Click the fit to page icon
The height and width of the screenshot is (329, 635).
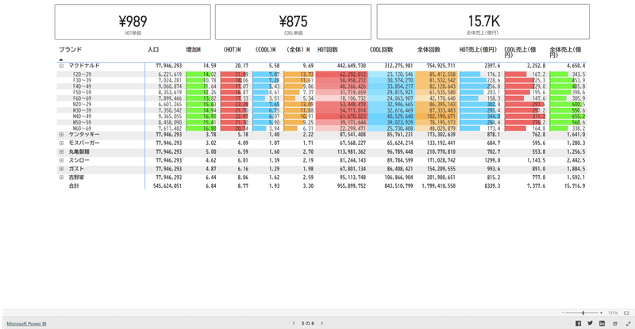tap(626, 313)
